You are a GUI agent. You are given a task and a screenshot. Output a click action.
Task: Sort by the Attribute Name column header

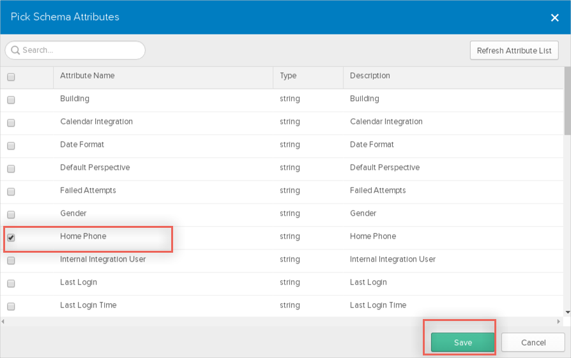(x=88, y=76)
